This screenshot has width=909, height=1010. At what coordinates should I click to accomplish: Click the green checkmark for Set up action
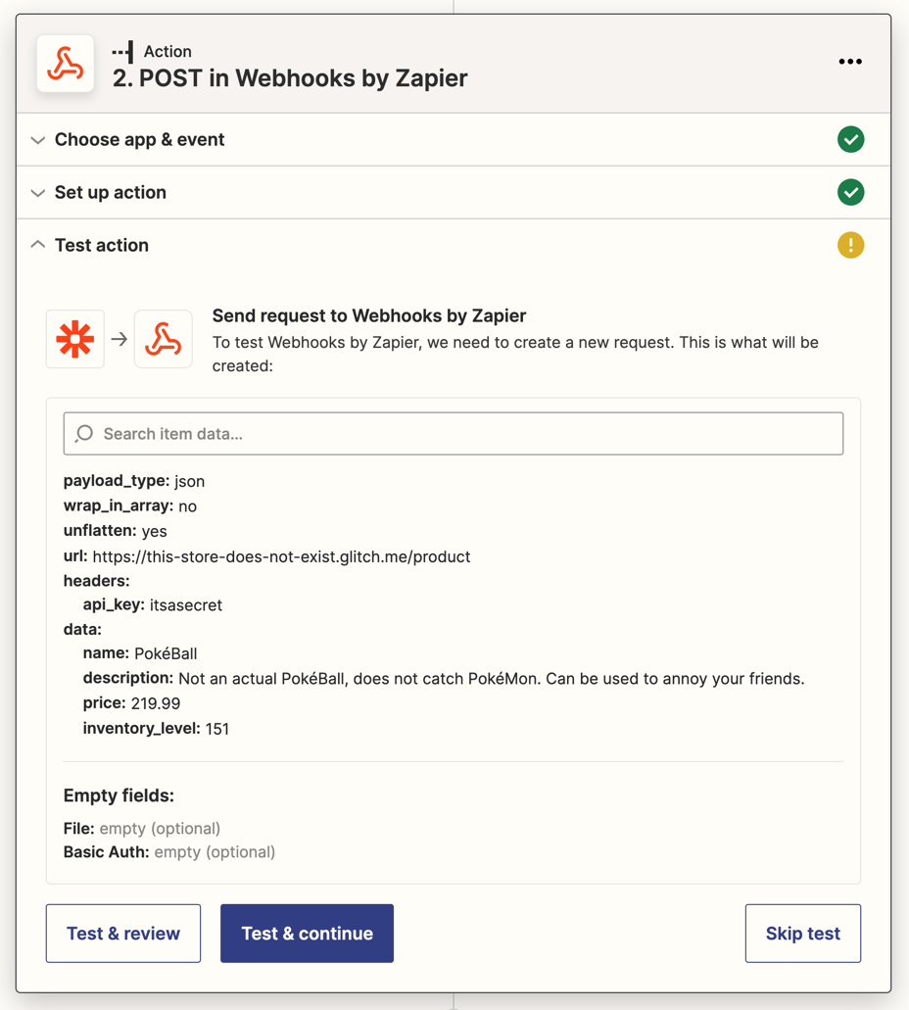click(850, 193)
